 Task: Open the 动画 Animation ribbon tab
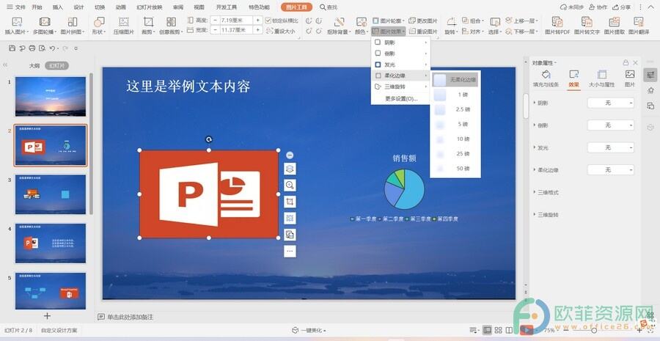[121, 7]
